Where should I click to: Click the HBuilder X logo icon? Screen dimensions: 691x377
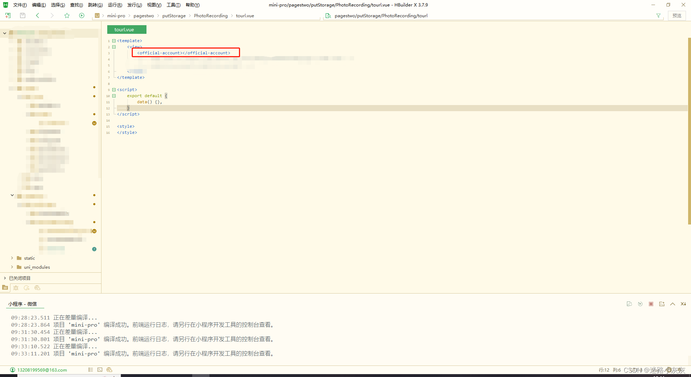(x=5, y=5)
